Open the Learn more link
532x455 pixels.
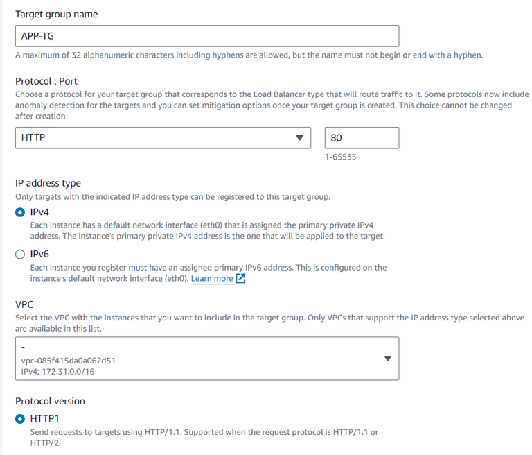tap(212, 279)
